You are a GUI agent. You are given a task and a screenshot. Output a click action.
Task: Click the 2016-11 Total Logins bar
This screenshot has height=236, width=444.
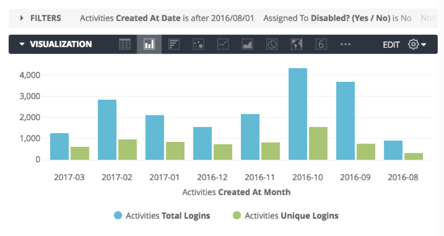pyautogui.click(x=250, y=137)
